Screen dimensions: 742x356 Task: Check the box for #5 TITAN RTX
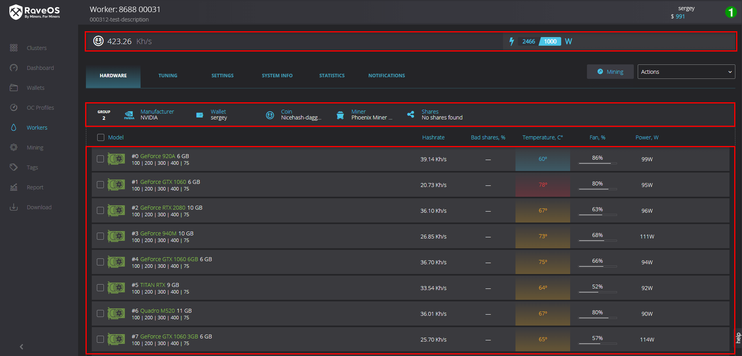(100, 288)
